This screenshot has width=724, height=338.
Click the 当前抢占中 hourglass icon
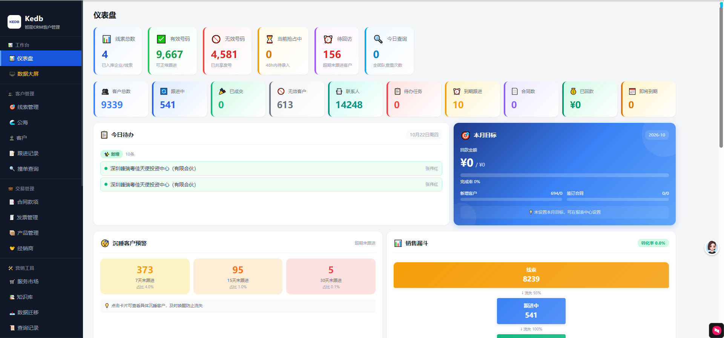pos(270,39)
